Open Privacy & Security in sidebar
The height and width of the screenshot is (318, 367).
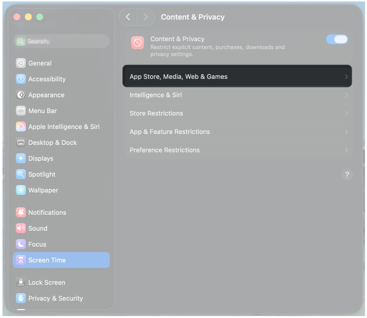(55, 298)
